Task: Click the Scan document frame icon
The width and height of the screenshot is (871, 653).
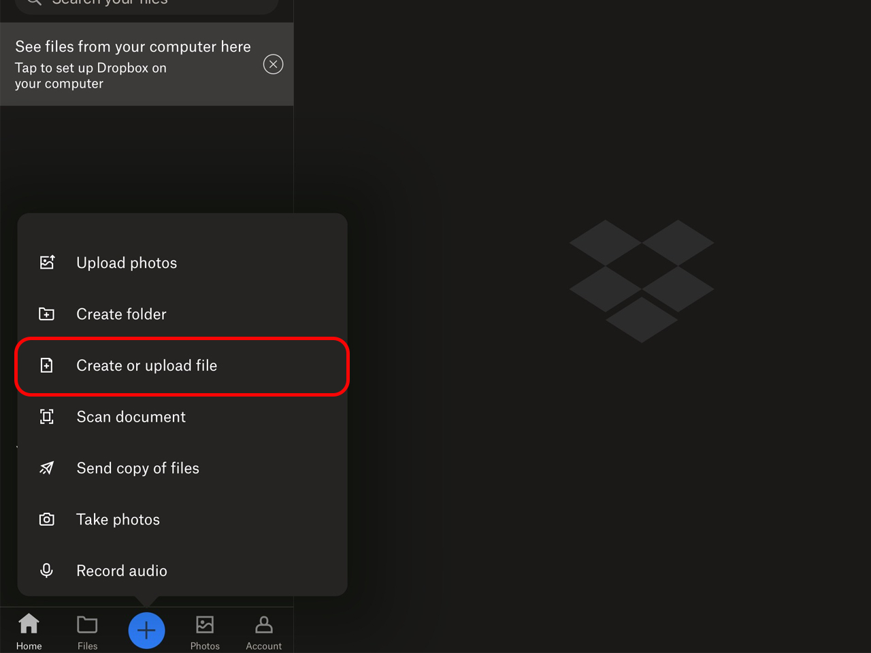Action: [x=47, y=416]
